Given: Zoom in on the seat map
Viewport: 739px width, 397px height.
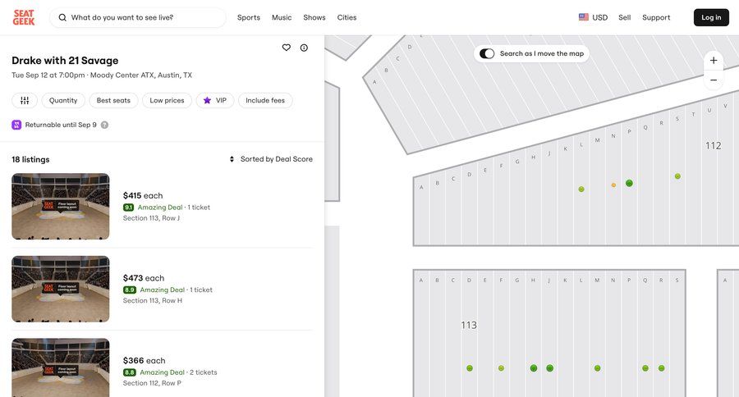Looking at the screenshot, I should point(714,61).
